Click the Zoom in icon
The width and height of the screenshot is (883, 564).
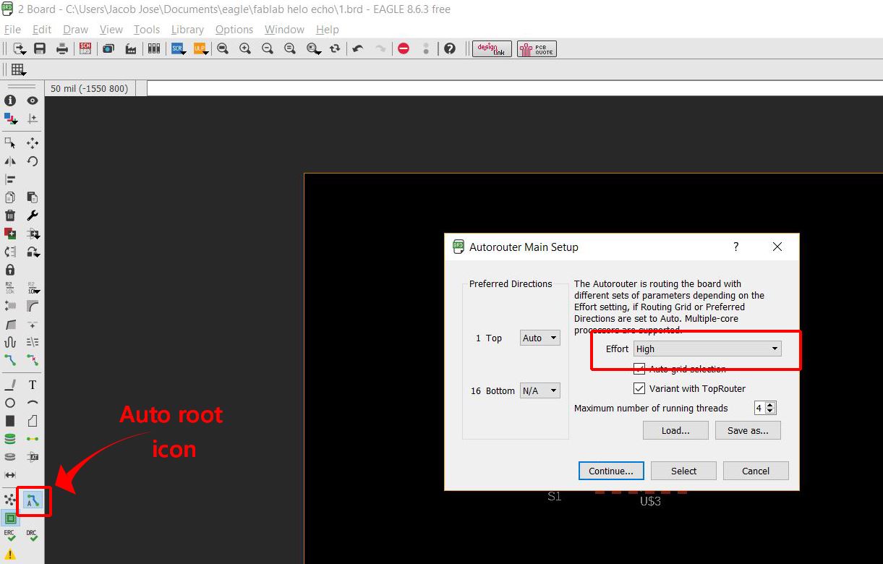(245, 48)
